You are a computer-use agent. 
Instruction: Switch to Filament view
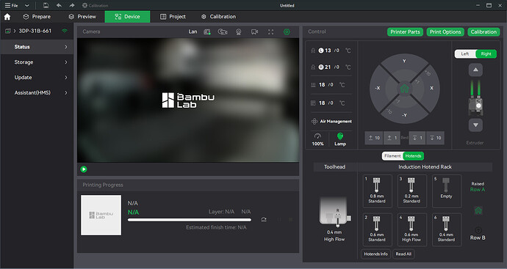(x=392, y=156)
